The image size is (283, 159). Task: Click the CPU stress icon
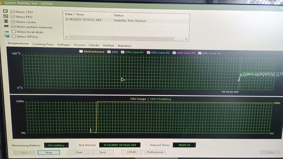pyautogui.click(x=5, y=11)
